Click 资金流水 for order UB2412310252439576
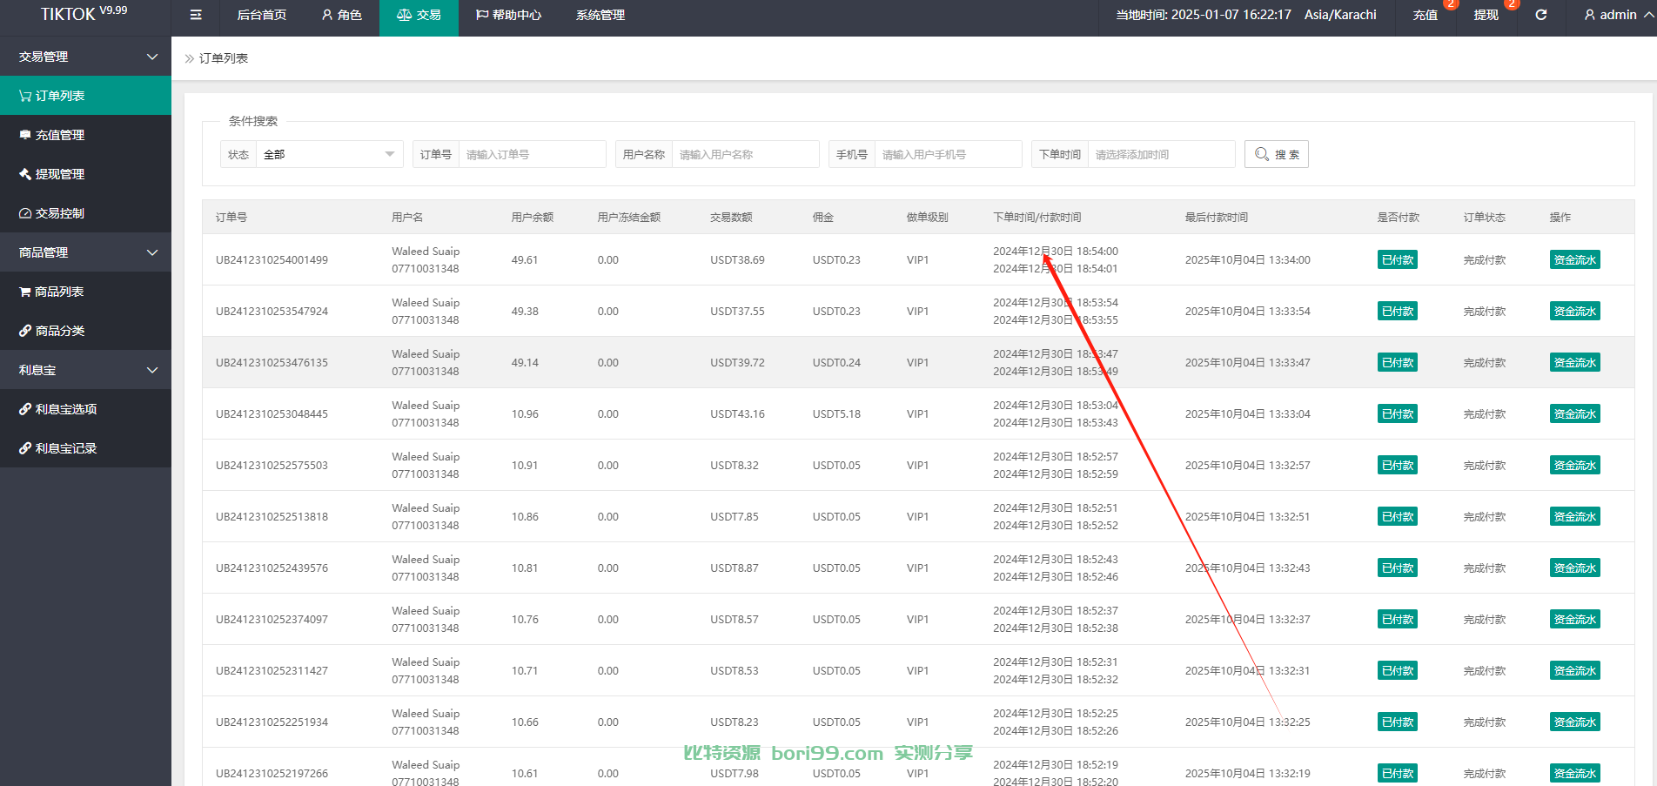The height and width of the screenshot is (786, 1657). pos(1575,568)
